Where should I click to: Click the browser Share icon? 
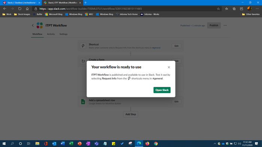[241, 9]
